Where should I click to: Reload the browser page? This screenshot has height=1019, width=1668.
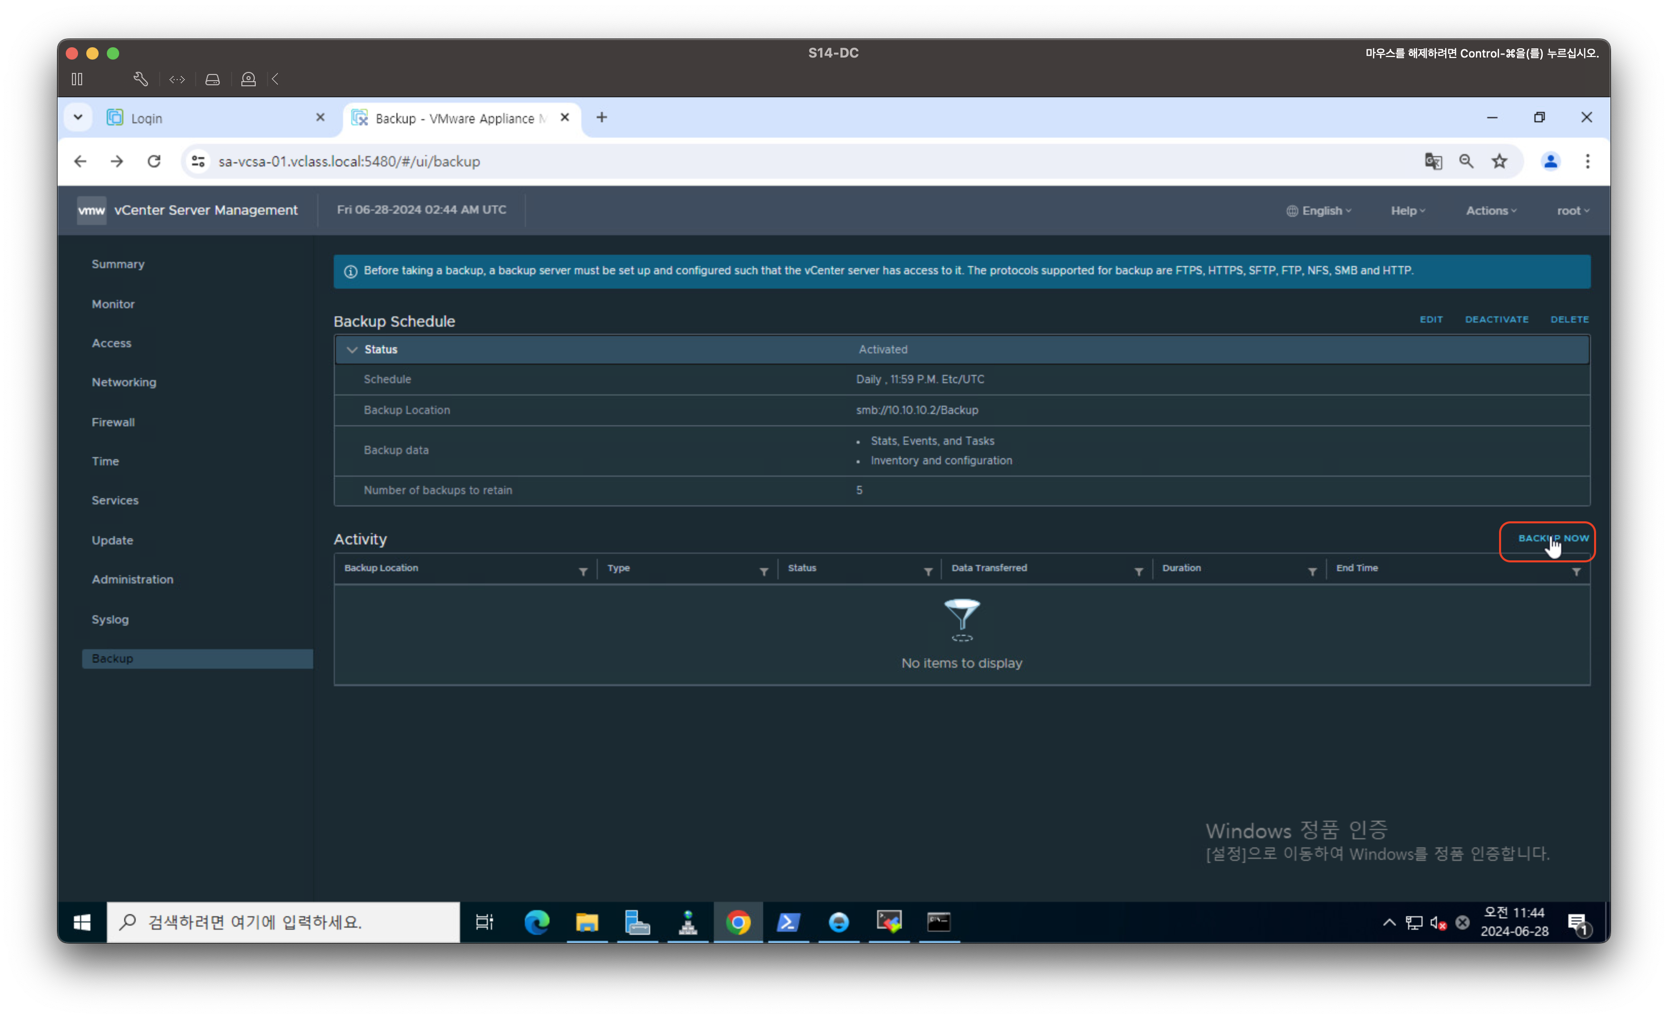(155, 161)
